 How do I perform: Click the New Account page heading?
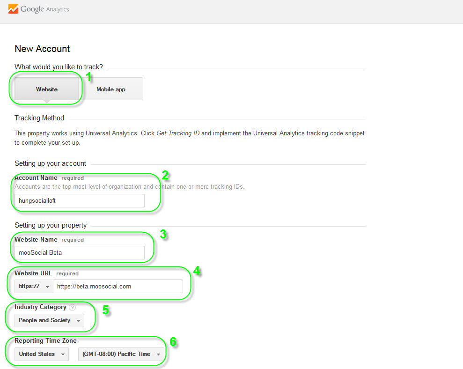coord(42,49)
